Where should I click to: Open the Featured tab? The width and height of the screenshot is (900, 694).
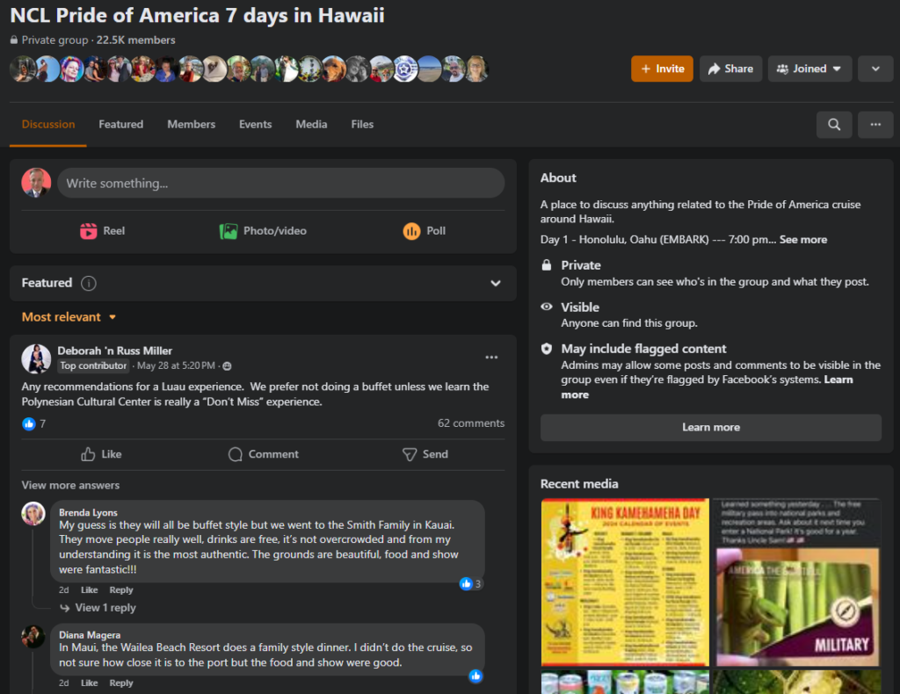click(121, 125)
